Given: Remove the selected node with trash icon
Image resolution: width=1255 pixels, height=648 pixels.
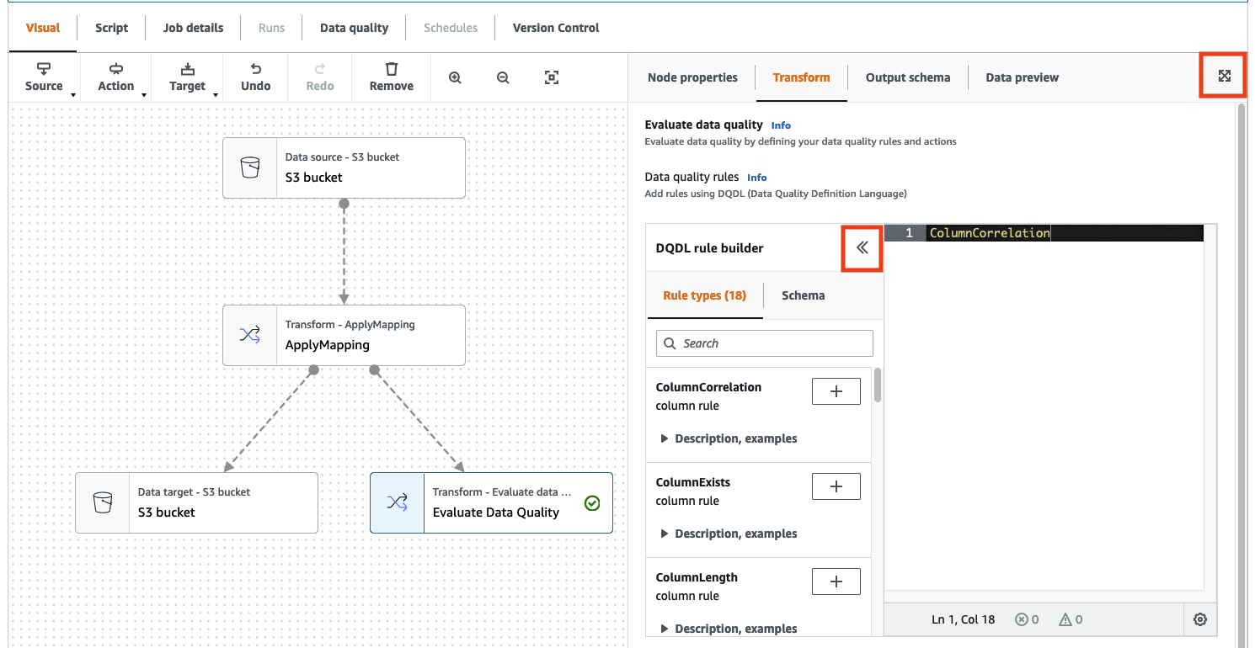Looking at the screenshot, I should (391, 77).
